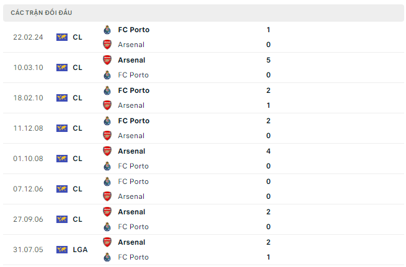Select the 07.12.06 match date
406x267 pixels.
[x=28, y=189]
